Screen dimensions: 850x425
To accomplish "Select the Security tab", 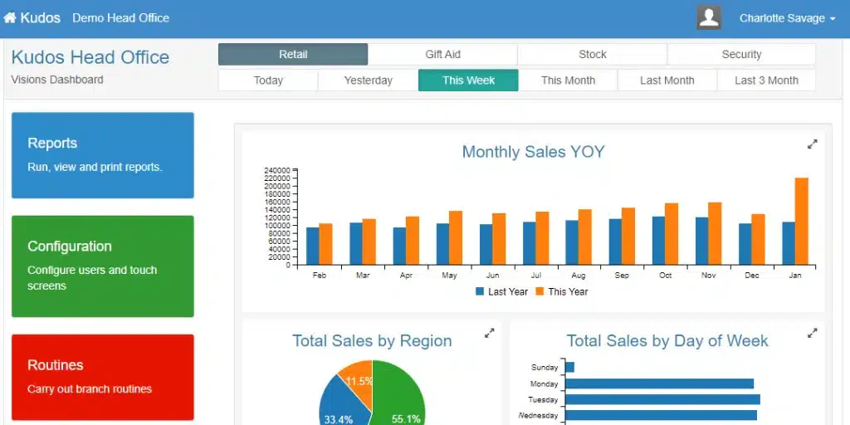I will (x=741, y=54).
